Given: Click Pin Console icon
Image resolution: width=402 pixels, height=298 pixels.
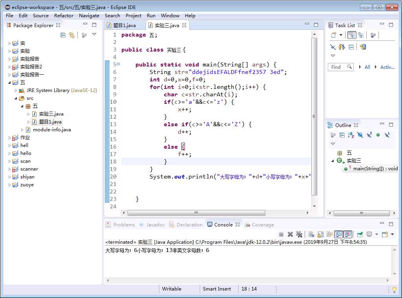Looking at the screenshot, I should (360, 234).
